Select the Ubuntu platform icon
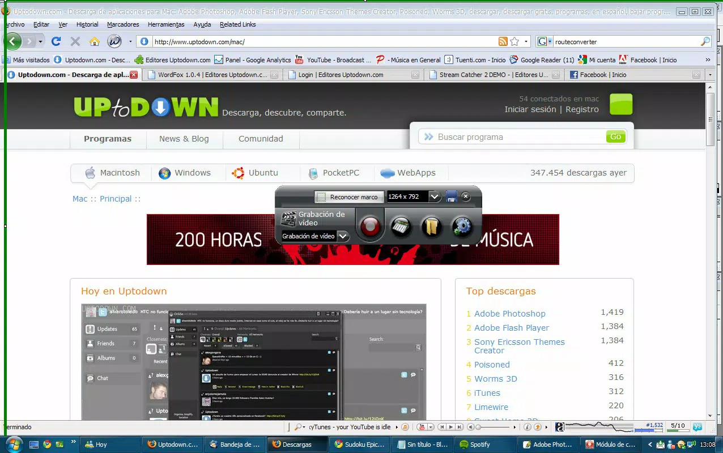Viewport: 723px width, 453px height. coord(238,173)
